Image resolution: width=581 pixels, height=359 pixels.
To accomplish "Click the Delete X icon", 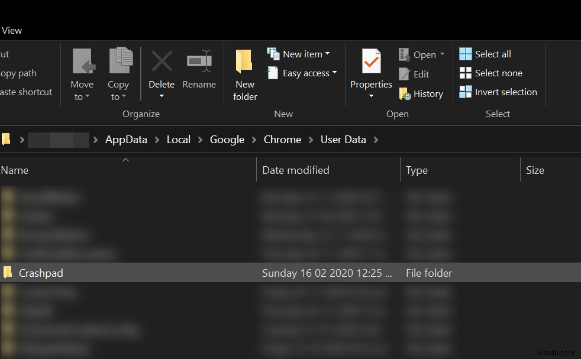I will [162, 61].
